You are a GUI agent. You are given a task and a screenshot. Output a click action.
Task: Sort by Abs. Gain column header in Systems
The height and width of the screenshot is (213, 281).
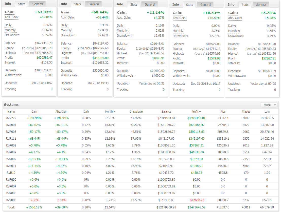pyautogui.click(x=61, y=112)
